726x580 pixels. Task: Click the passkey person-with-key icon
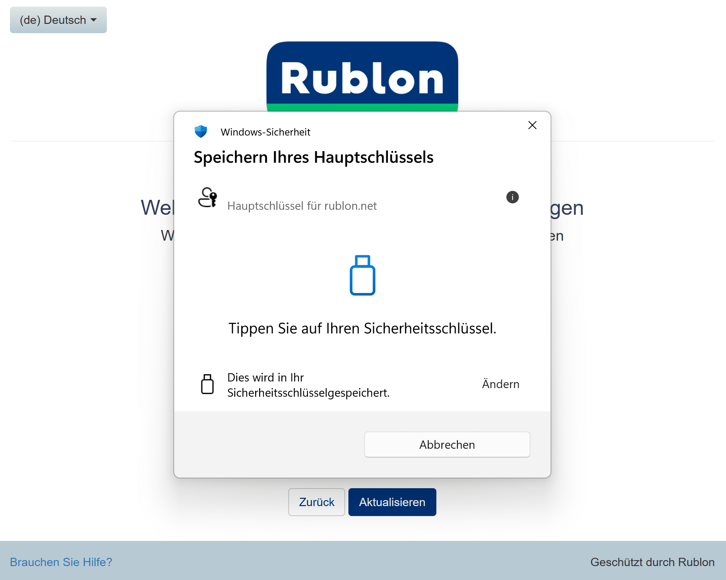(x=207, y=198)
